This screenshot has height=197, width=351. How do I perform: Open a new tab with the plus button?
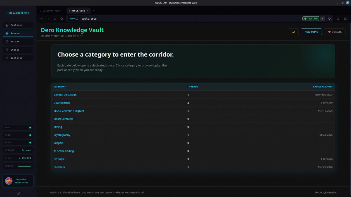[93, 10]
